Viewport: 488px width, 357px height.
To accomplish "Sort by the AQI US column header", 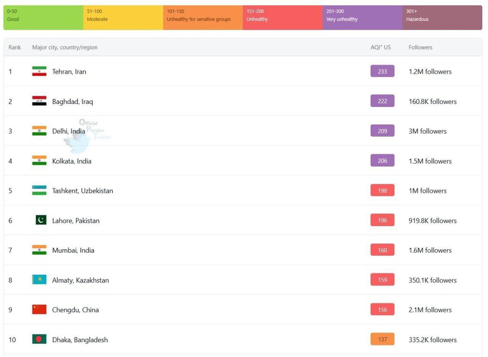I will pos(380,47).
